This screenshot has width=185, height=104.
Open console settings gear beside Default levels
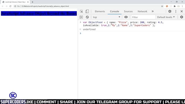182,17
